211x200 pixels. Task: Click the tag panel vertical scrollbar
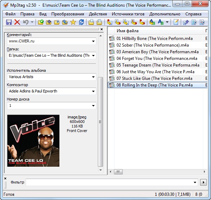point(101,123)
